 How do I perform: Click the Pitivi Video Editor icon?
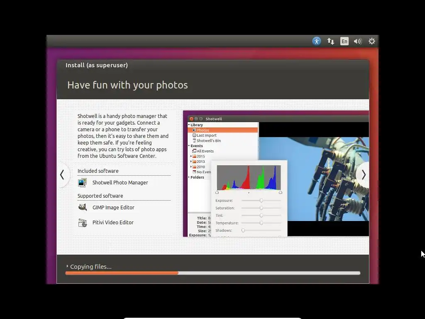tap(83, 223)
